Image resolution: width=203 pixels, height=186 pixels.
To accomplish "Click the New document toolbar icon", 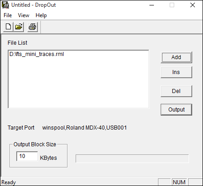I will (x=8, y=27).
